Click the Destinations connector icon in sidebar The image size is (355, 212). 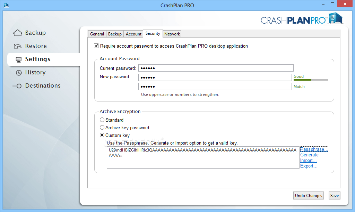[17, 86]
